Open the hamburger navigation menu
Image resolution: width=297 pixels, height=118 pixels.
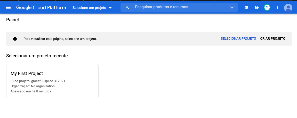(8, 7)
